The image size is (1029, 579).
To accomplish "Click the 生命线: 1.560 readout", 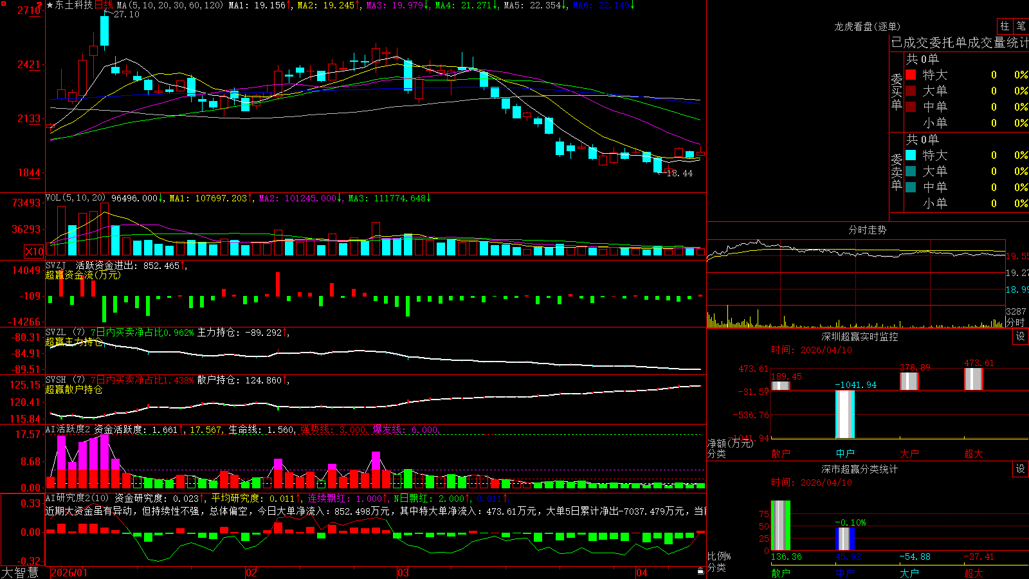I will 262,430.
